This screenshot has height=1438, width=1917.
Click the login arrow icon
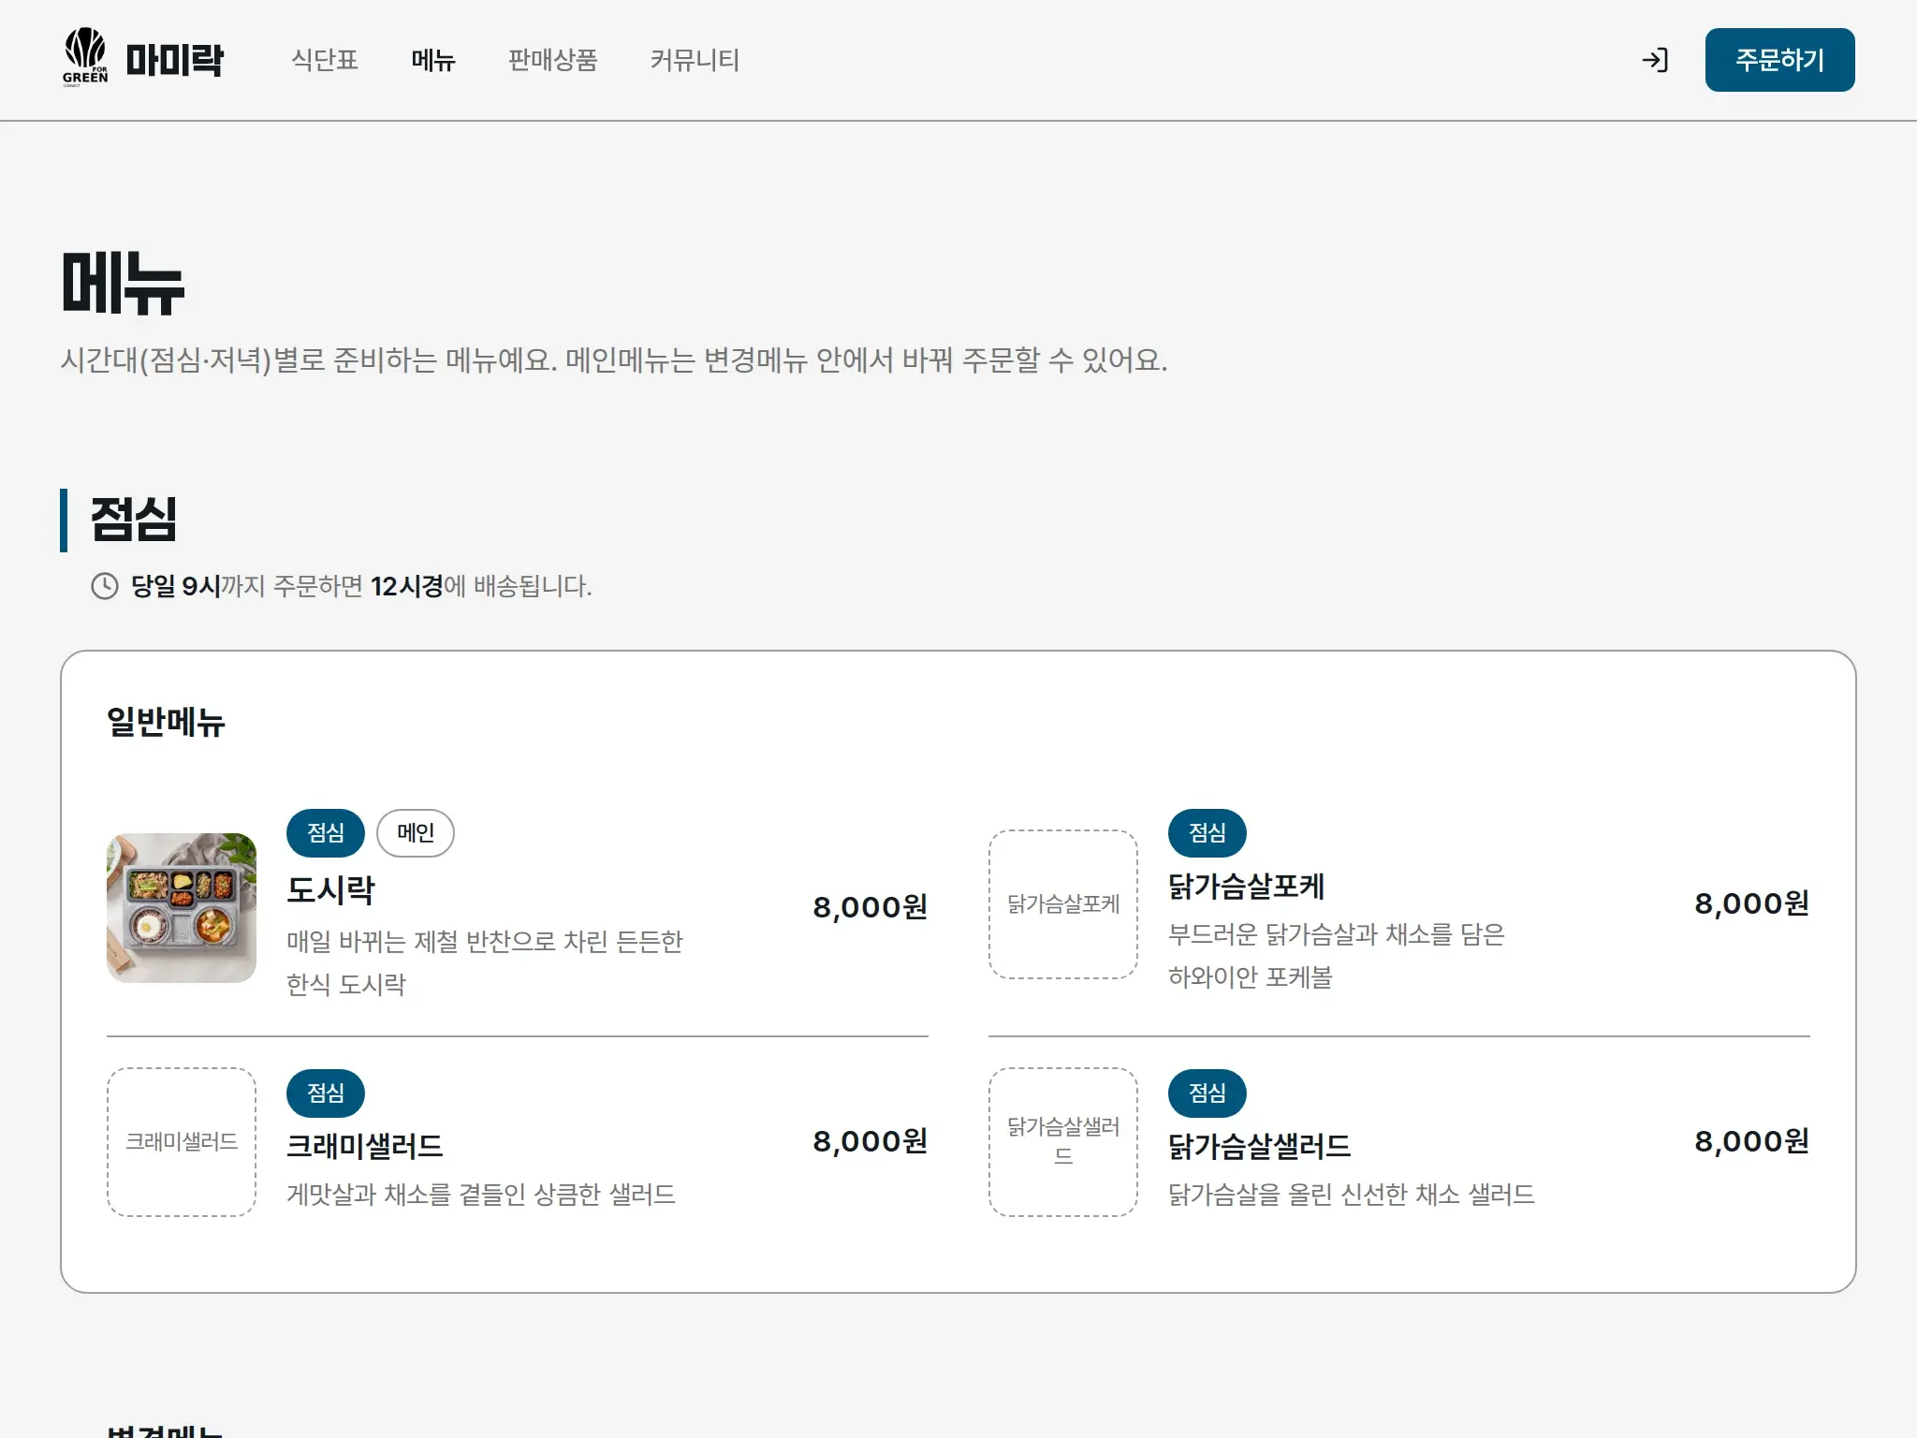click(x=1655, y=60)
